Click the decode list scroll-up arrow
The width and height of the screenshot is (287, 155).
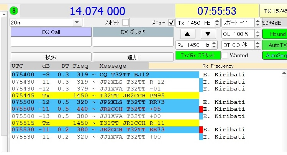point(284,73)
